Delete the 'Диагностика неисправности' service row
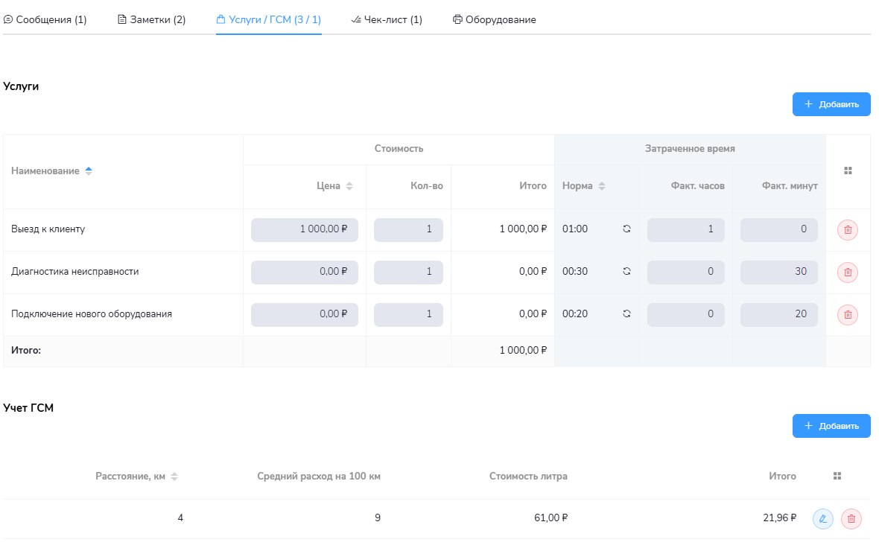Screen dimensions: 879x551 point(848,273)
